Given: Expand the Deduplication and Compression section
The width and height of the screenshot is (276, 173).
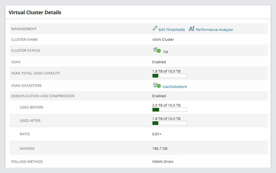Looking at the screenshot, I should (43, 96).
